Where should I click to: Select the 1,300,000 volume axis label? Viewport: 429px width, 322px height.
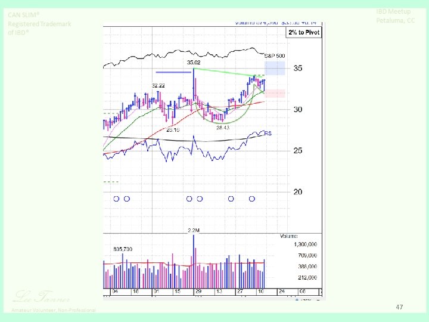click(305, 244)
